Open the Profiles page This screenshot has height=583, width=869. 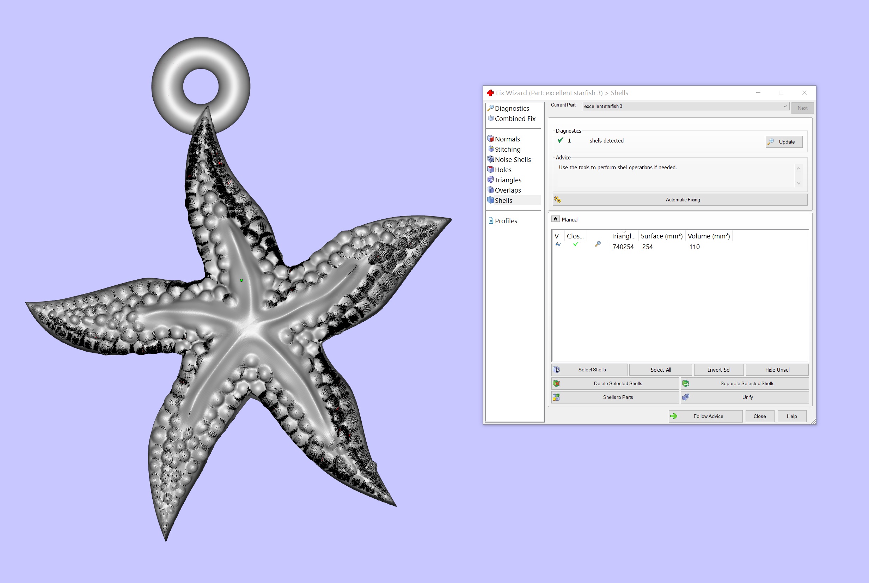point(506,221)
